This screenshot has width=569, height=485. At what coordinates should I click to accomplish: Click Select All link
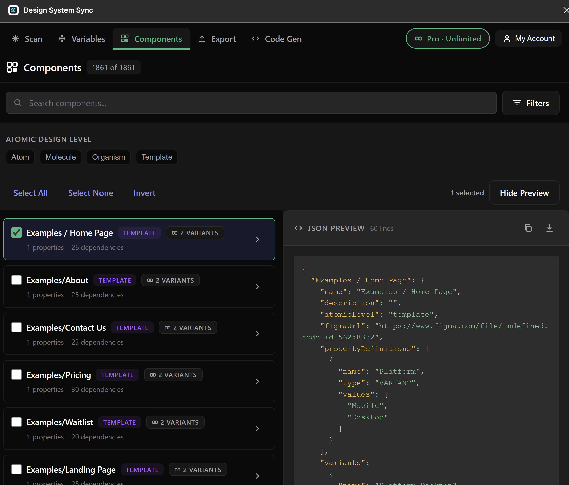click(x=30, y=193)
